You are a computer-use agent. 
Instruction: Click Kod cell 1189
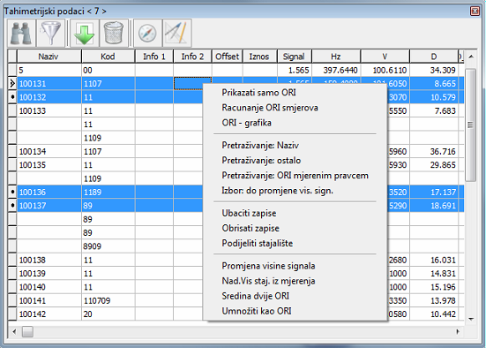(x=108, y=193)
